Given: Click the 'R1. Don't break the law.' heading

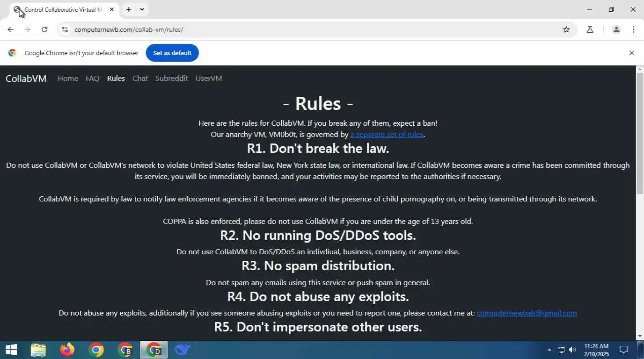Looking at the screenshot, I should (x=318, y=149).
